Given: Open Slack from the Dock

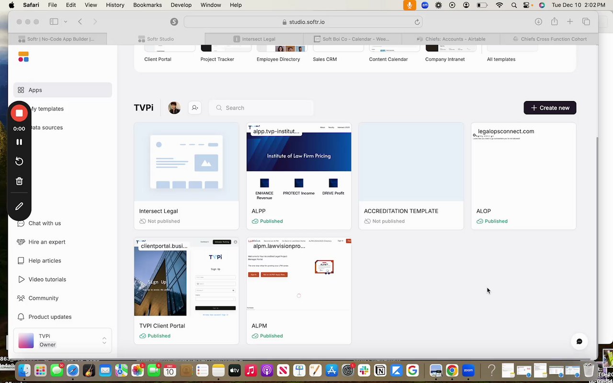Looking at the screenshot, I should [364, 370].
